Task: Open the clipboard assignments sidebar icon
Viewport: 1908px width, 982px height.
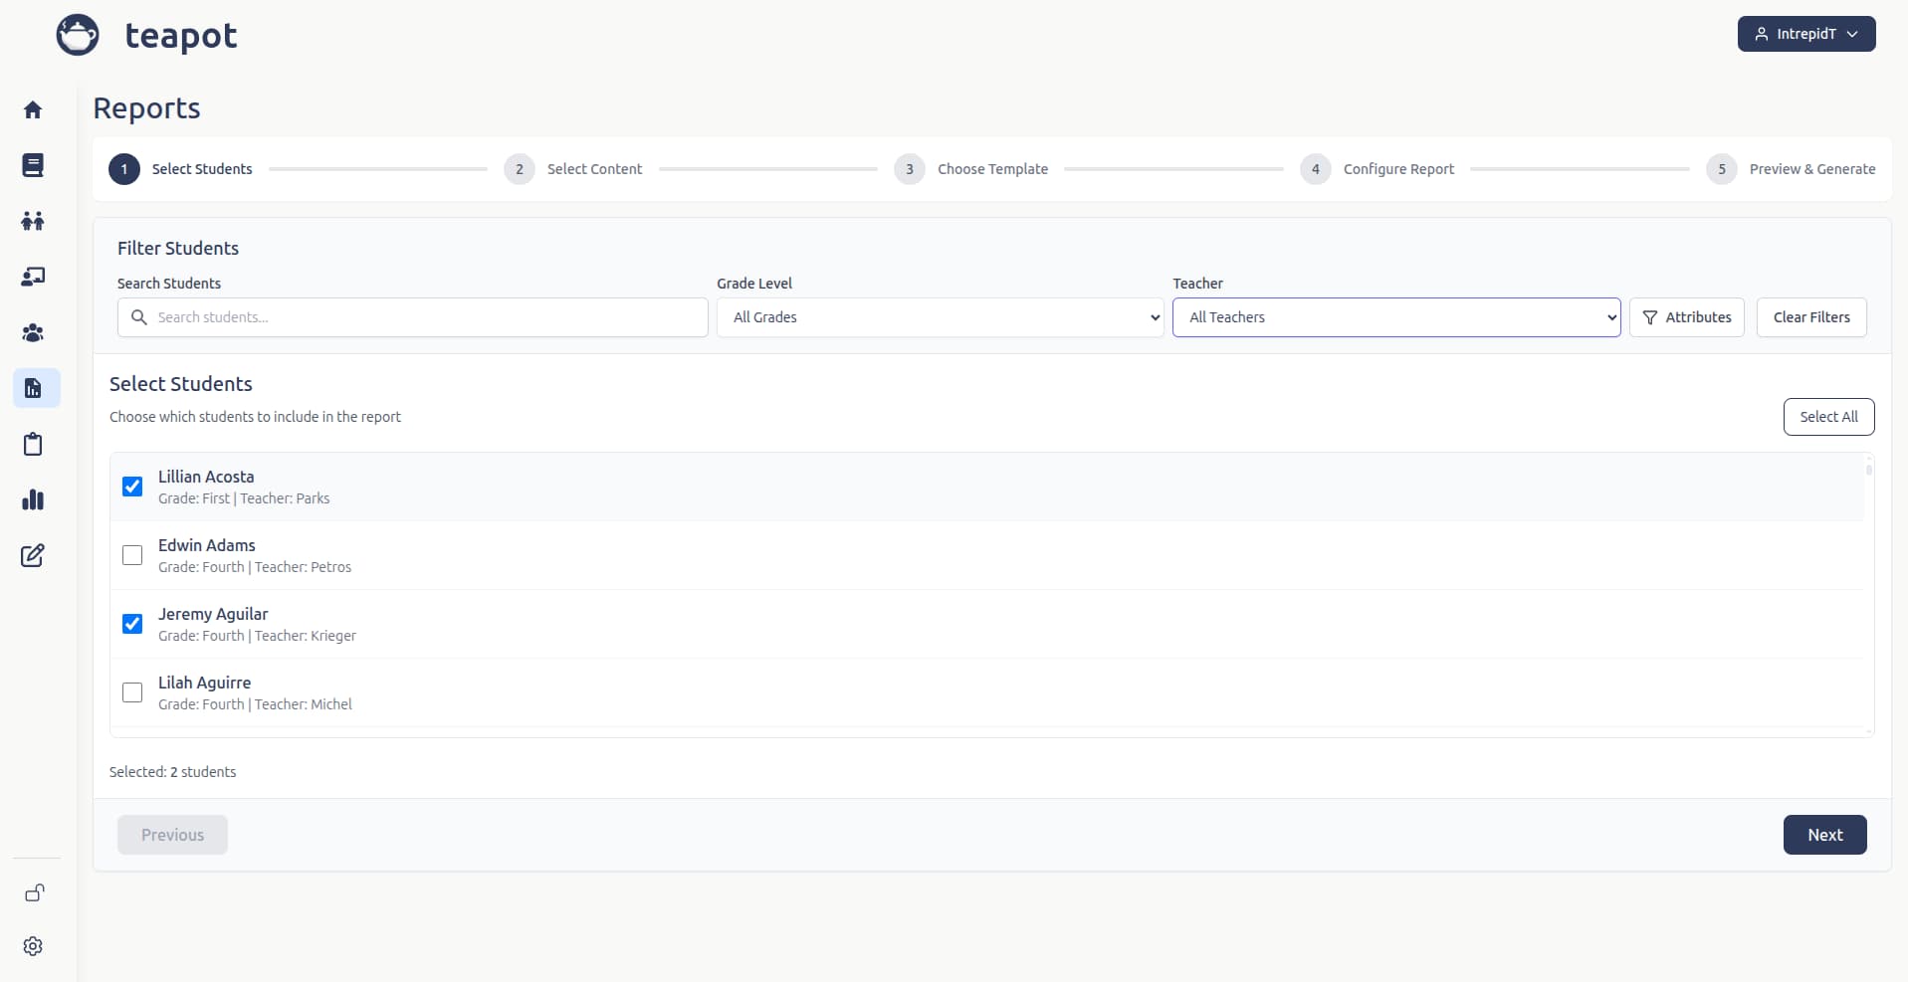Action: point(33,444)
